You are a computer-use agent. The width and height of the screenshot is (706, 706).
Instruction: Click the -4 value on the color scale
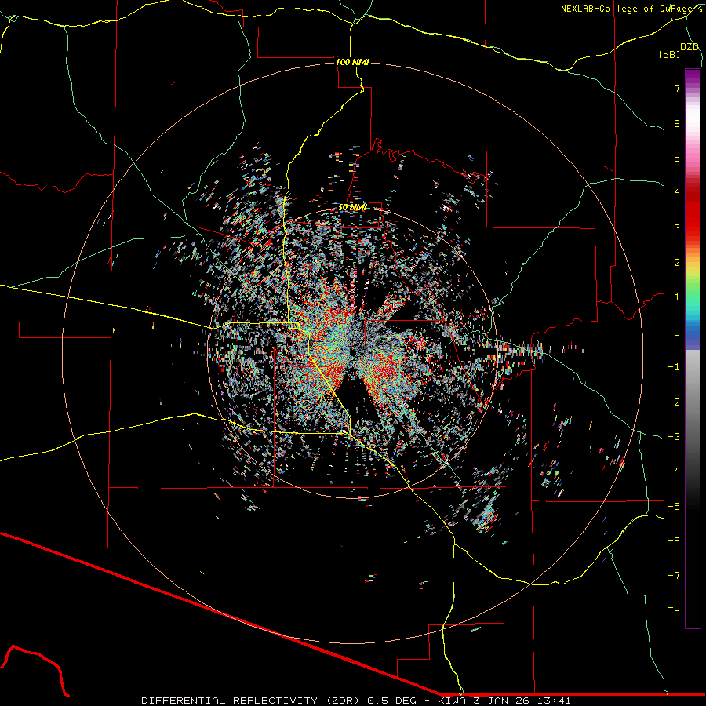(x=674, y=471)
